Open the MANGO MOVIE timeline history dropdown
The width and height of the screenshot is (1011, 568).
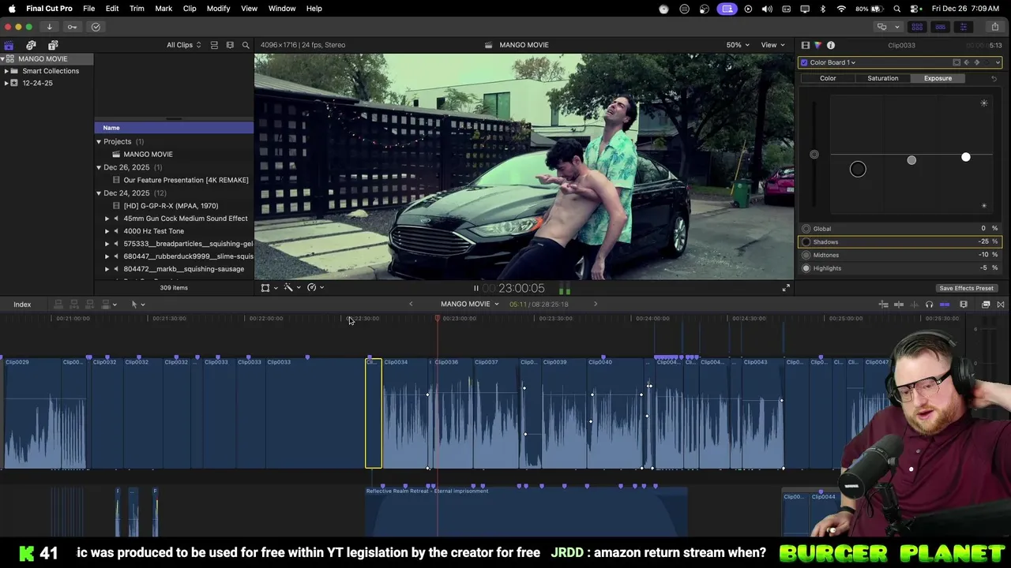tap(470, 305)
